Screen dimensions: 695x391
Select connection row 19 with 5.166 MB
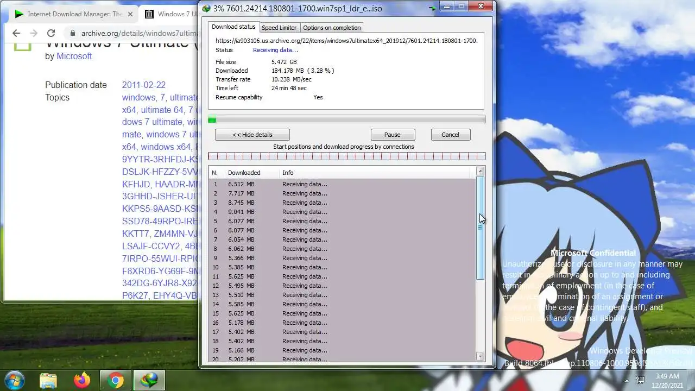click(x=342, y=350)
